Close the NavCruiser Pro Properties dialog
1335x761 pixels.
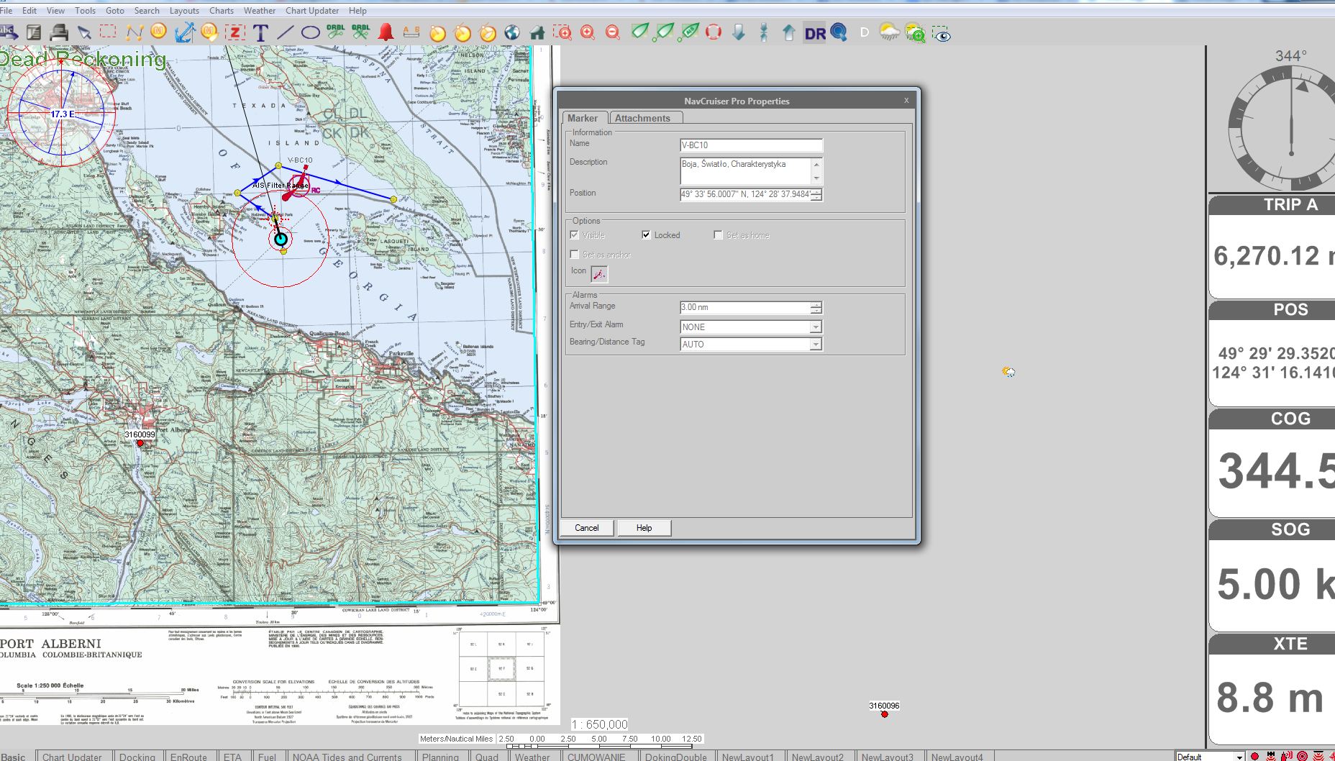906,101
